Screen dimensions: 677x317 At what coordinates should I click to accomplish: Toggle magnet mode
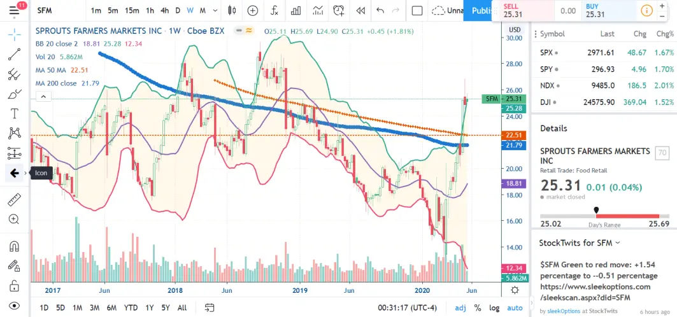click(x=14, y=246)
